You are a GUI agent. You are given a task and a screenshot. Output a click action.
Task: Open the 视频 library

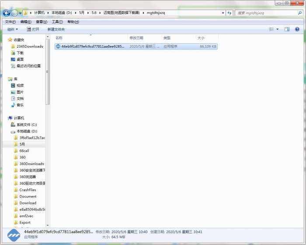coord(20,86)
